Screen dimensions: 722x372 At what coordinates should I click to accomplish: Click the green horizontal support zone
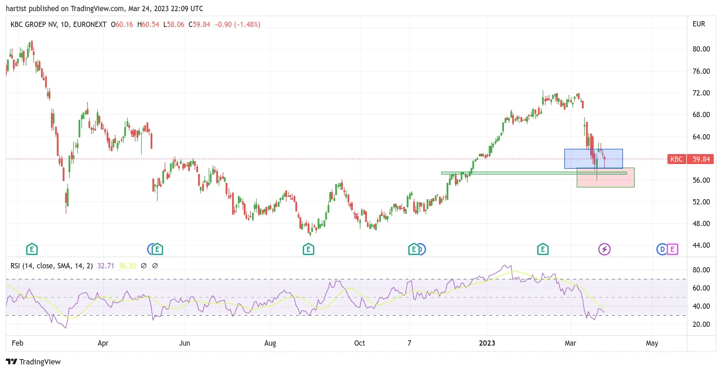[534, 173]
